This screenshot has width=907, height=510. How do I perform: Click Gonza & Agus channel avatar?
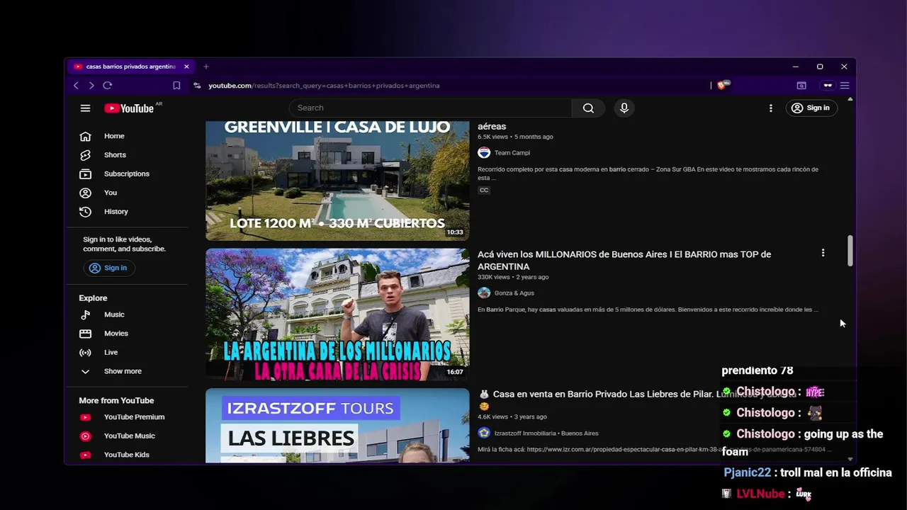(484, 293)
